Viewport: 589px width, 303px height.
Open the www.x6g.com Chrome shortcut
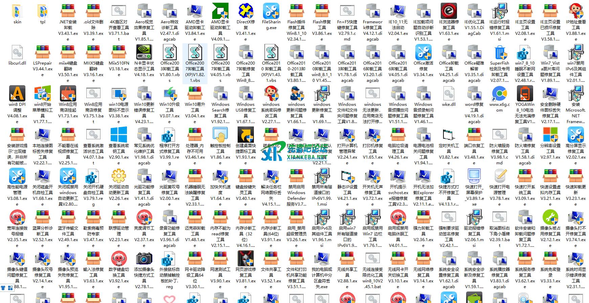[x=499, y=94]
